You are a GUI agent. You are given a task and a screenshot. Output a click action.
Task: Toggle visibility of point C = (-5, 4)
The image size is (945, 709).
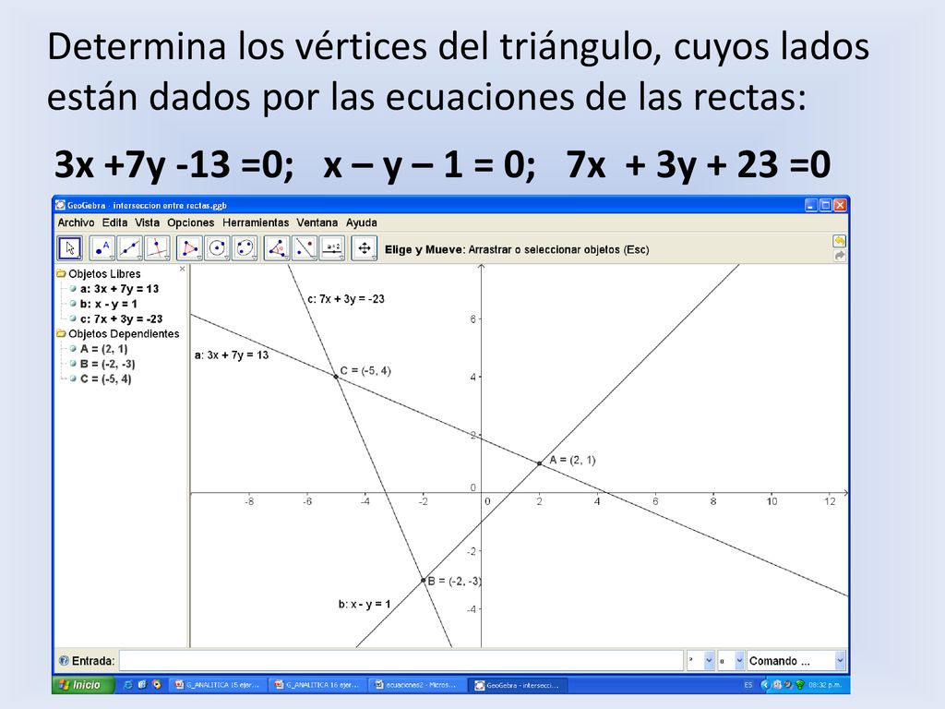pyautogui.click(x=73, y=379)
